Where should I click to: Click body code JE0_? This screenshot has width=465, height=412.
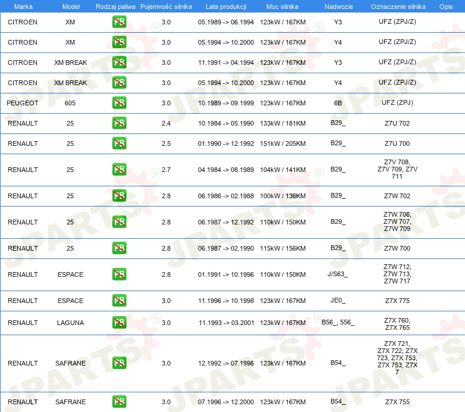tap(338, 301)
